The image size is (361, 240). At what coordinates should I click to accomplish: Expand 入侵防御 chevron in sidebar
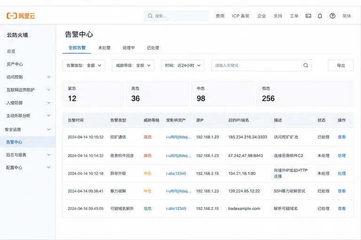[x=49, y=103]
